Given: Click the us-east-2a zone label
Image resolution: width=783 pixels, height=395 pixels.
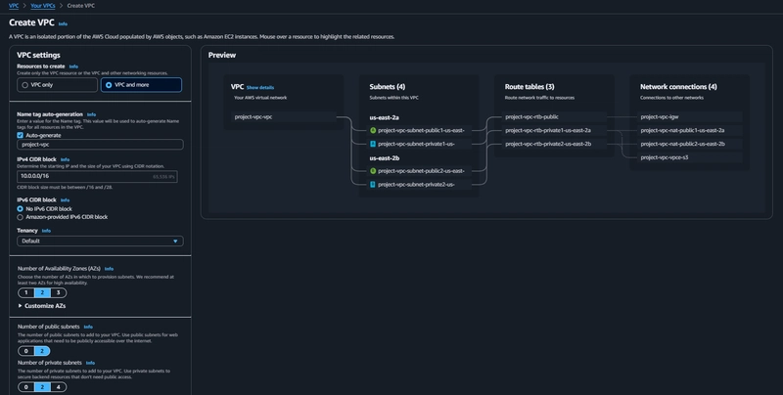Looking at the screenshot, I should 384,117.
